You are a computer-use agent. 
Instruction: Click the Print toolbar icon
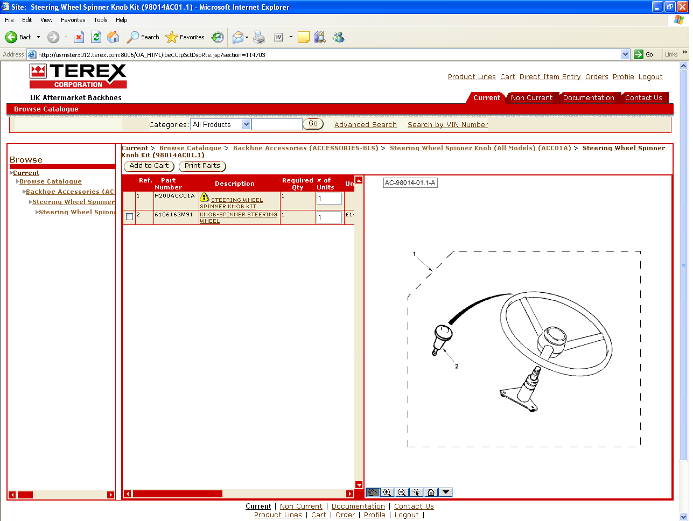coord(260,37)
